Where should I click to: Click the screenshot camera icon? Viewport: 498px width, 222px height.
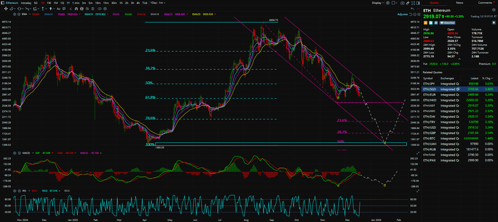click(x=402, y=3)
